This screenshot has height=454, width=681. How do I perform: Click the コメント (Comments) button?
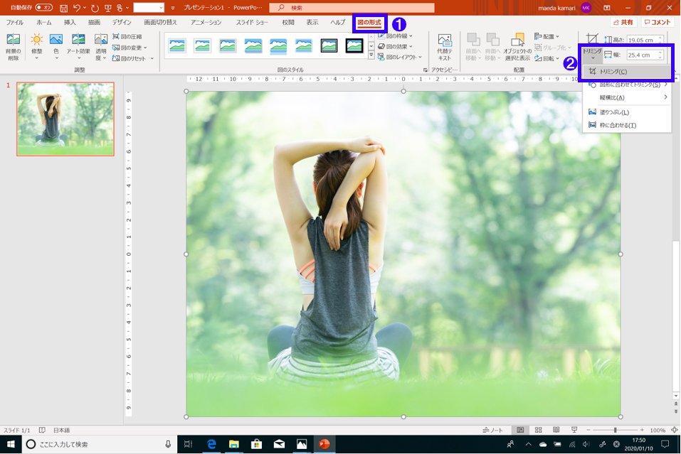(658, 22)
